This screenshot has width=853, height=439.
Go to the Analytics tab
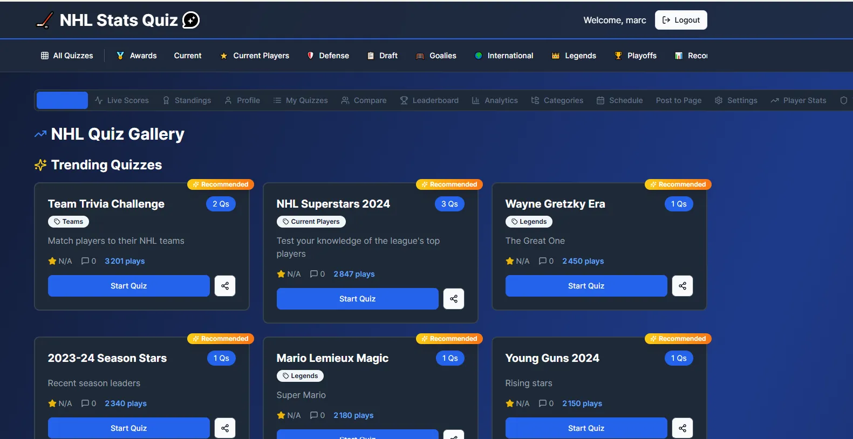(x=495, y=100)
